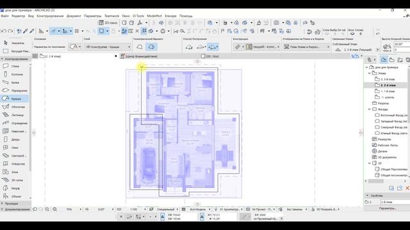Open the Enscape menu

tap(170, 16)
